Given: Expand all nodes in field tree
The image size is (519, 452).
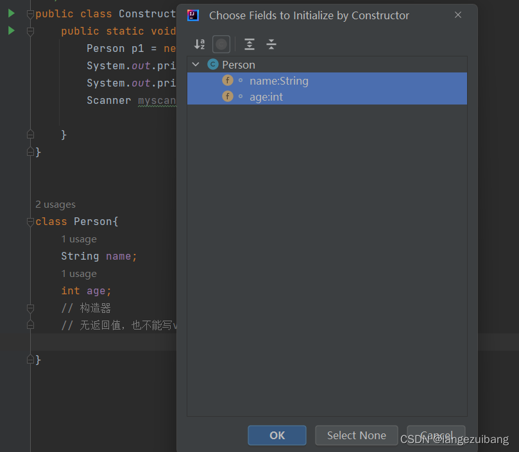Looking at the screenshot, I should [250, 44].
